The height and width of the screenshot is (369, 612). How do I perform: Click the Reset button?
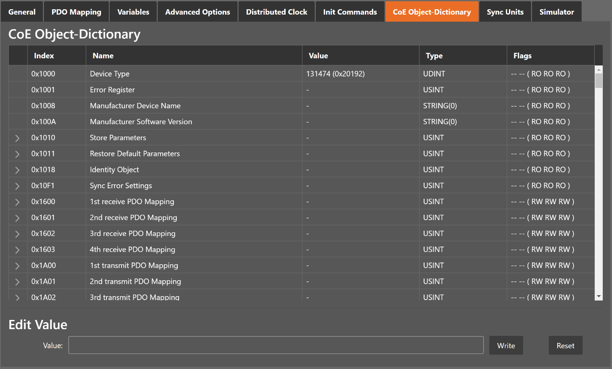(x=565, y=346)
